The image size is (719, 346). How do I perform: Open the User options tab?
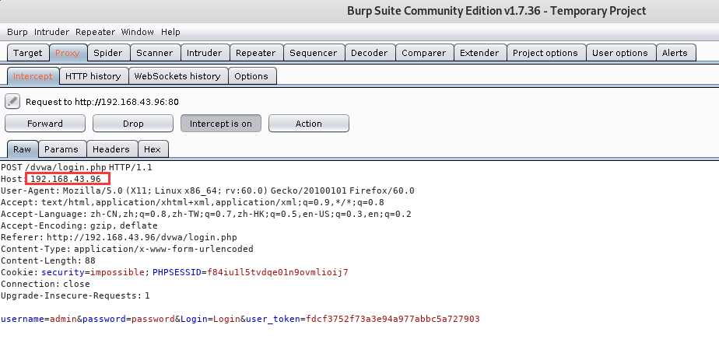tap(620, 53)
